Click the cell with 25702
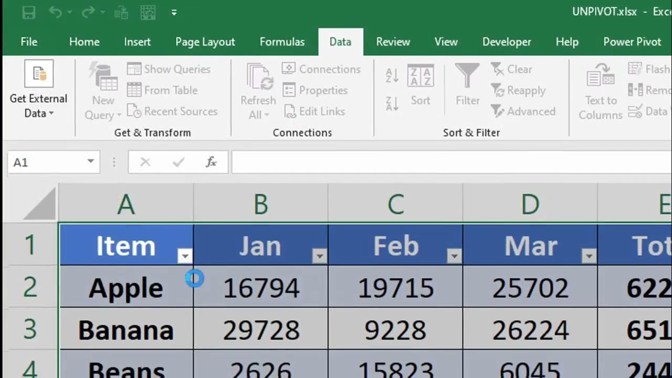672x378 pixels. [530, 287]
